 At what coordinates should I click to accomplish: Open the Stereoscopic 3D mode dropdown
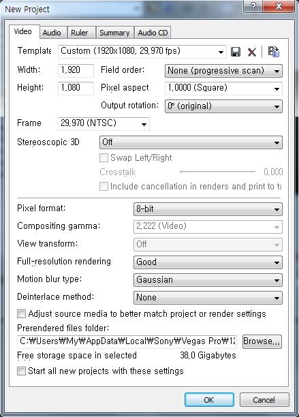tap(191, 142)
